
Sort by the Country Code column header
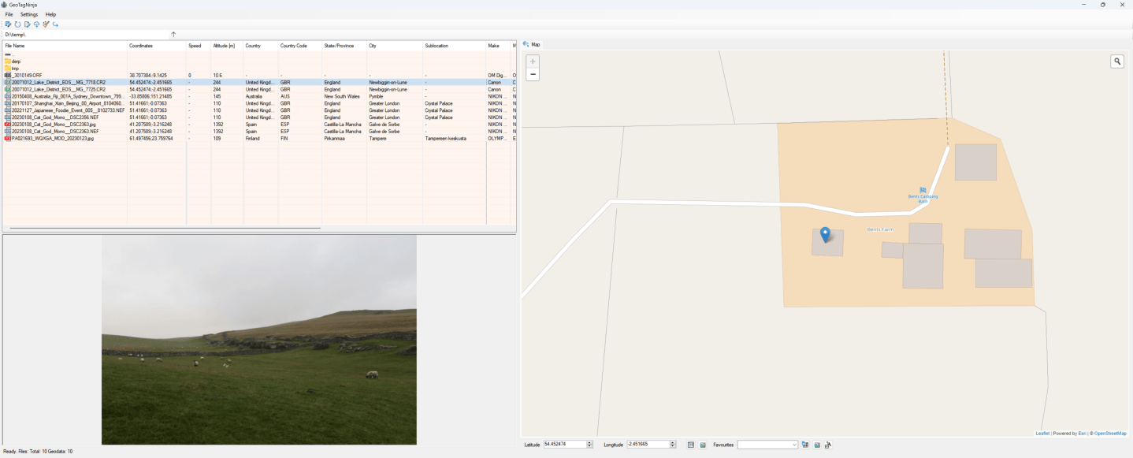(299, 46)
